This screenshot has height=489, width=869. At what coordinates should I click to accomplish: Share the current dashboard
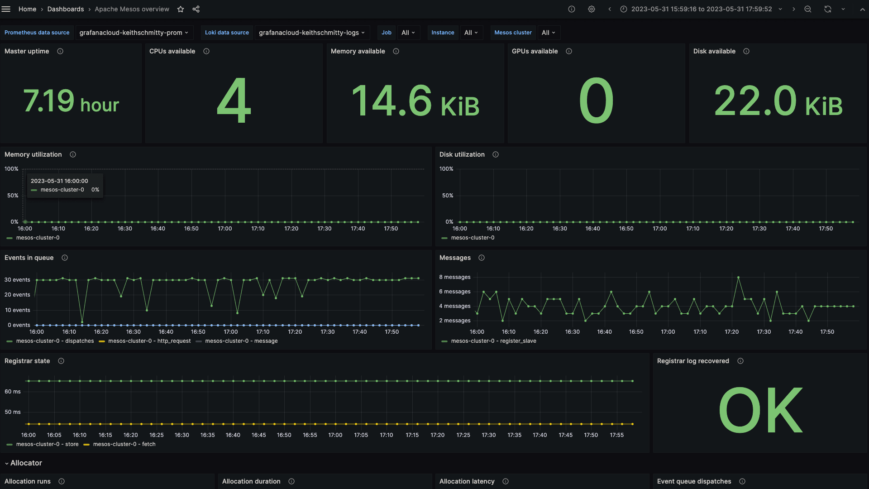pyautogui.click(x=196, y=9)
